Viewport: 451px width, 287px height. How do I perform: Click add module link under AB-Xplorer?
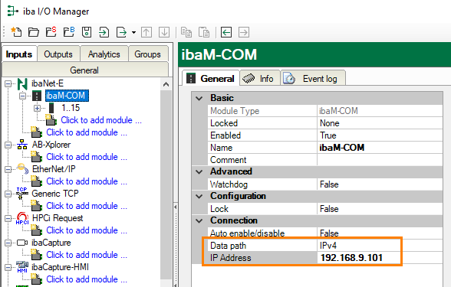click(87, 157)
